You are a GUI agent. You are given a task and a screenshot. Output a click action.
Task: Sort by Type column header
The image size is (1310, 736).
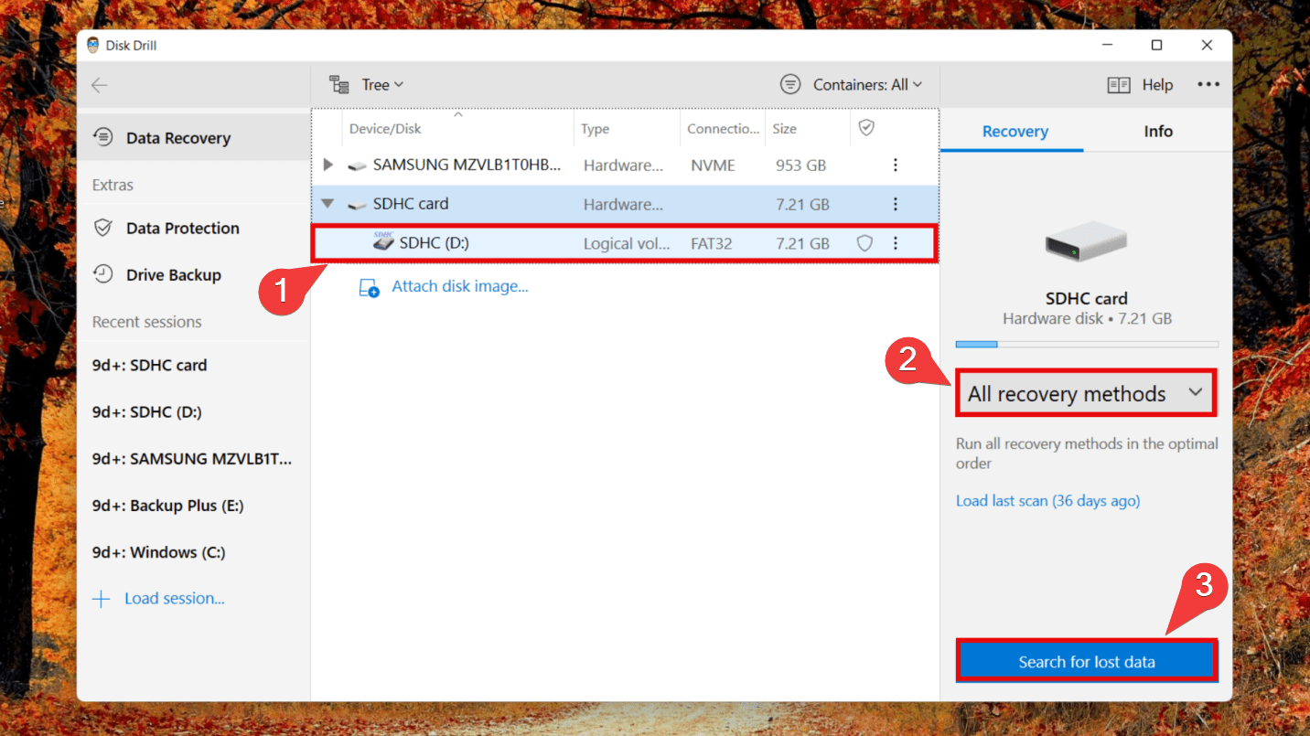[x=627, y=129]
